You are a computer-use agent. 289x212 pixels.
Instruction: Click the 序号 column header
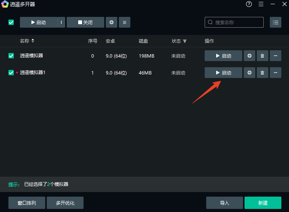[x=92, y=41]
